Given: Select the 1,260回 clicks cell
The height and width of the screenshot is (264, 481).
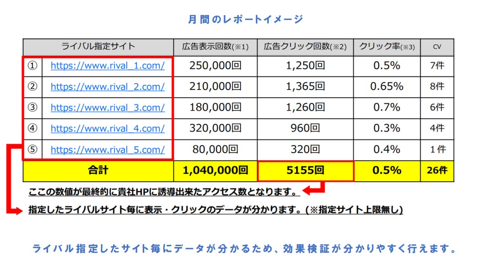Looking at the screenshot, I should click(305, 108).
